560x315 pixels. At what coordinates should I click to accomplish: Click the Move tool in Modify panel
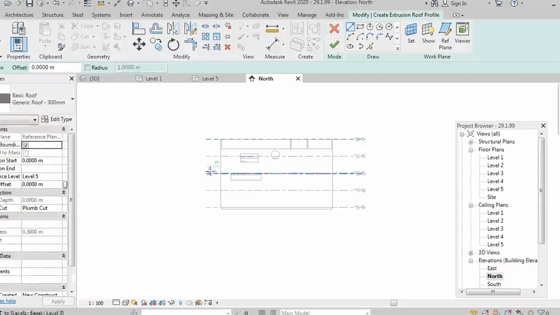[x=139, y=44]
